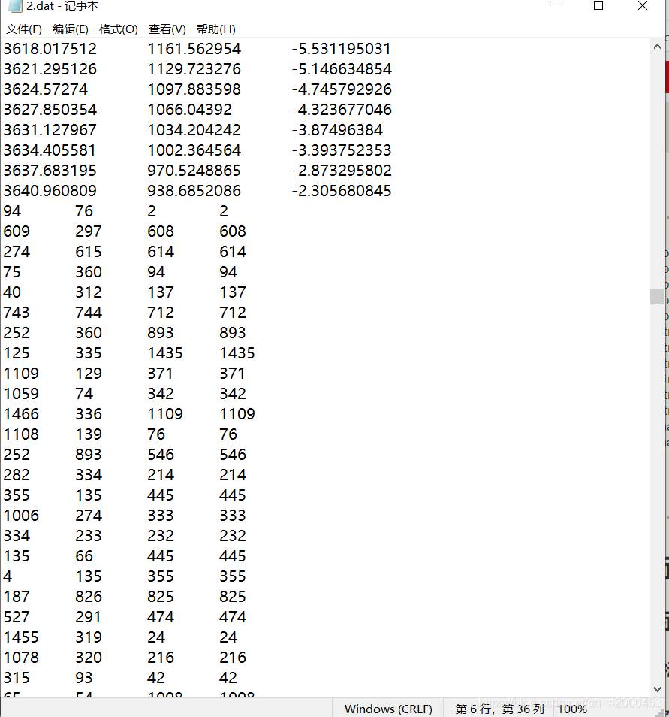Viewport: 669px width, 717px height.
Task: Click the value 826
Action: [x=89, y=596]
